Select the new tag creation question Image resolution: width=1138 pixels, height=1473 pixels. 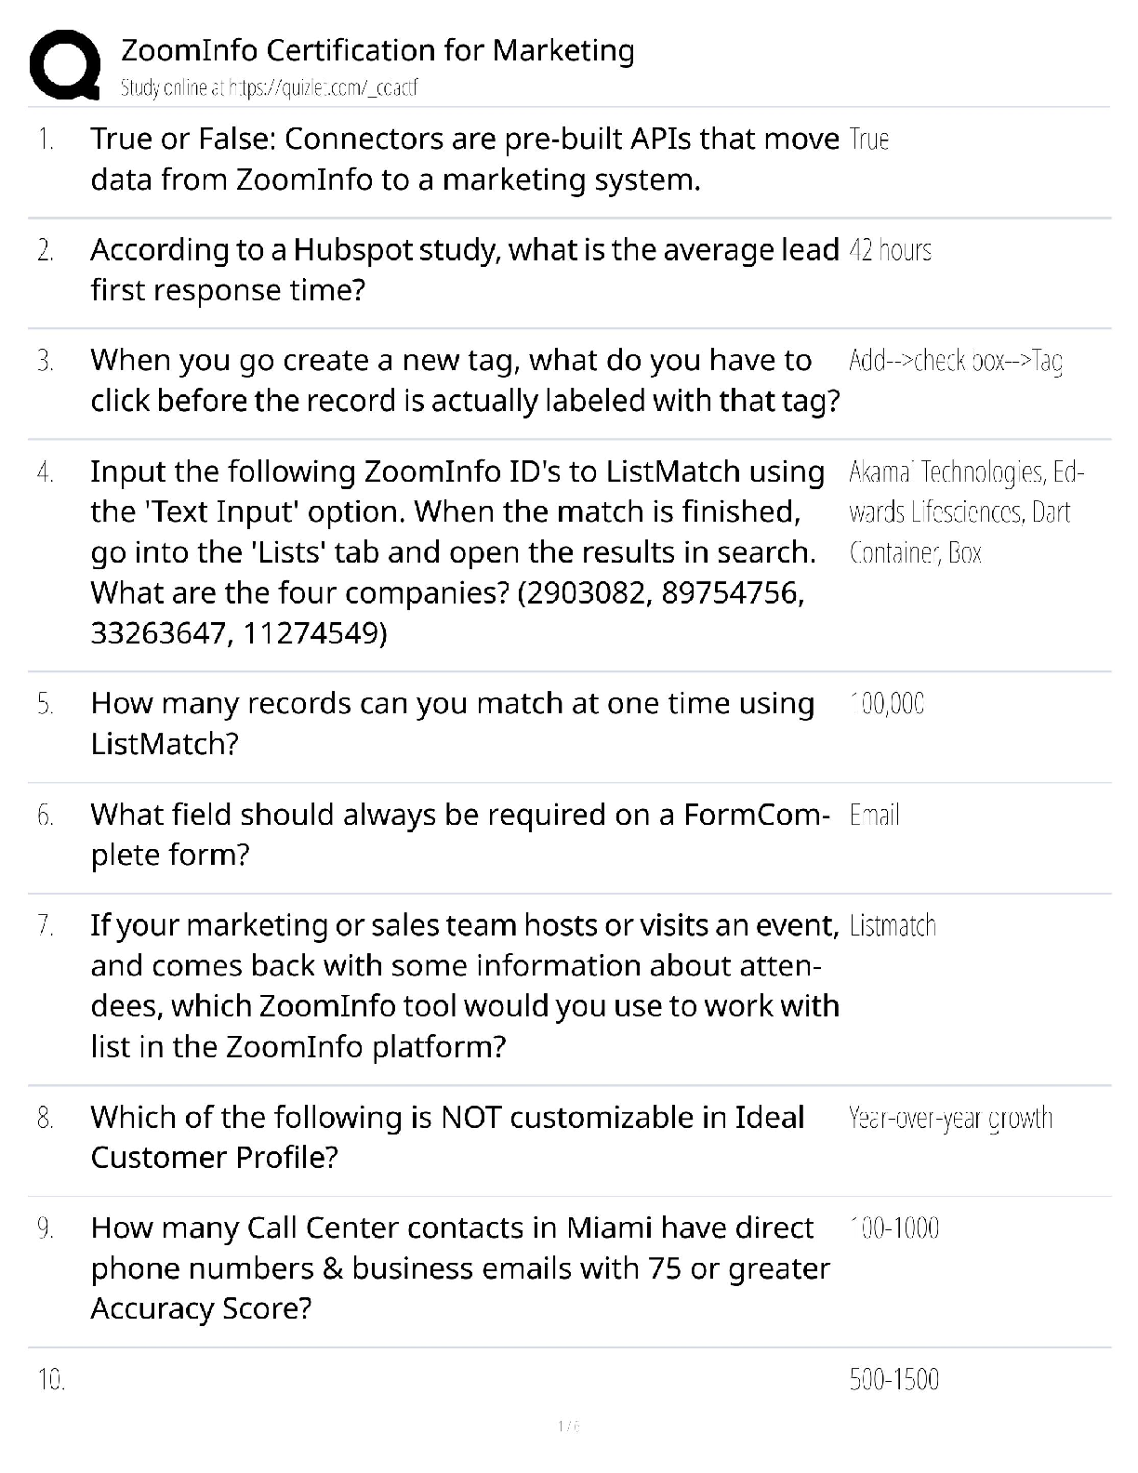click(x=465, y=380)
